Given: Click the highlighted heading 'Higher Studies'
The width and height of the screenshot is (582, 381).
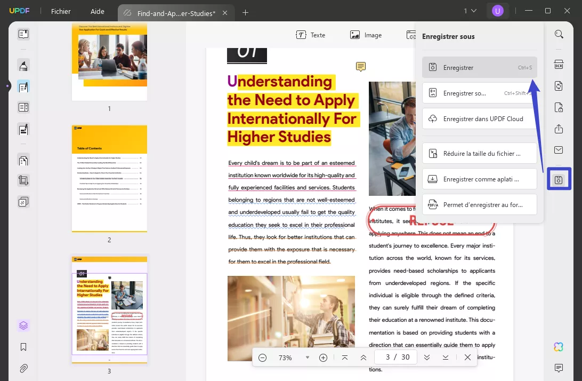Looking at the screenshot, I should click(x=279, y=137).
